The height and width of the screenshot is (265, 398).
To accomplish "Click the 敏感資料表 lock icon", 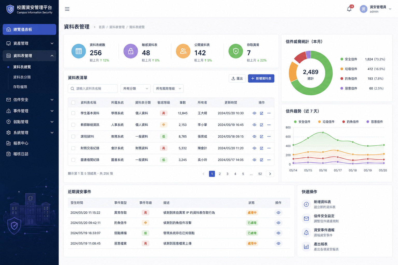I will pos(131,51).
